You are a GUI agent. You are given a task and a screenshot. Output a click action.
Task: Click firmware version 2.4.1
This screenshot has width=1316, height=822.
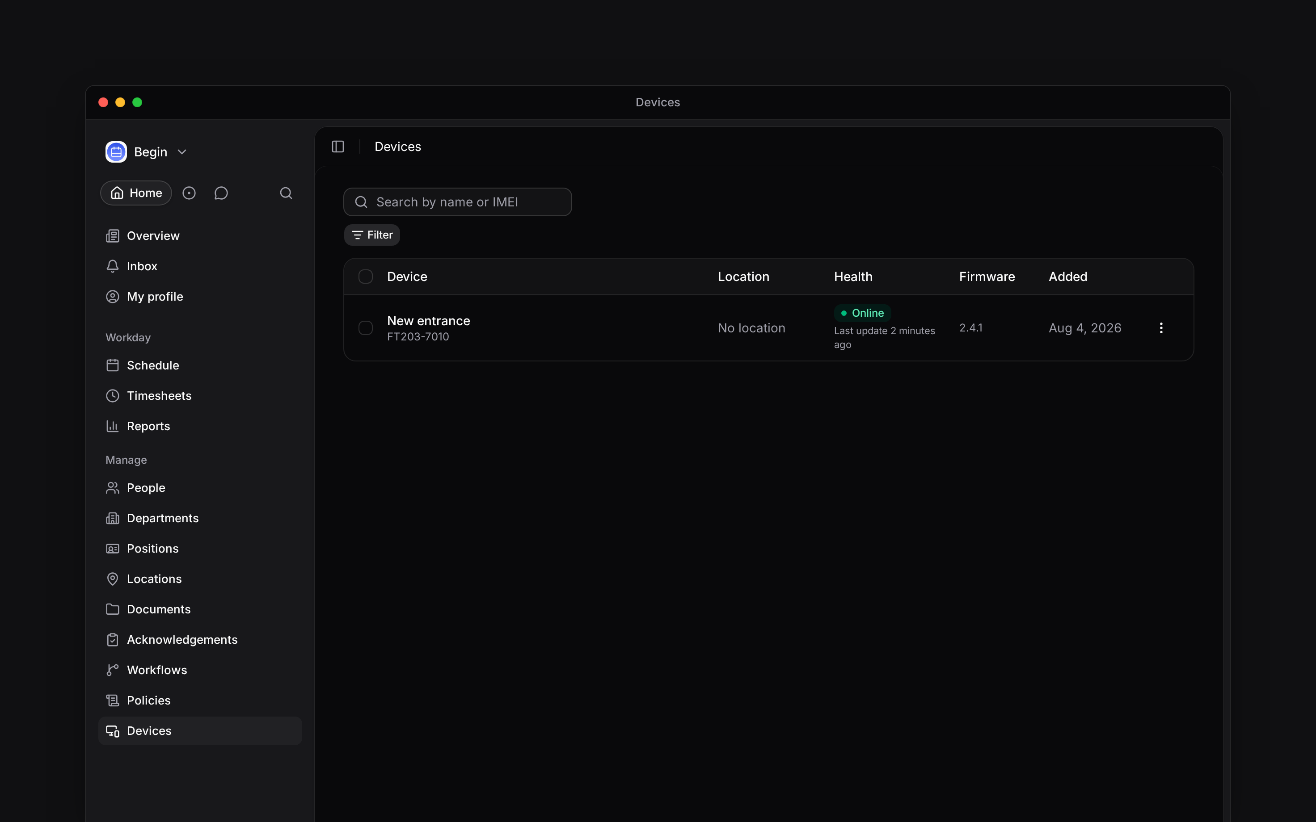click(971, 328)
